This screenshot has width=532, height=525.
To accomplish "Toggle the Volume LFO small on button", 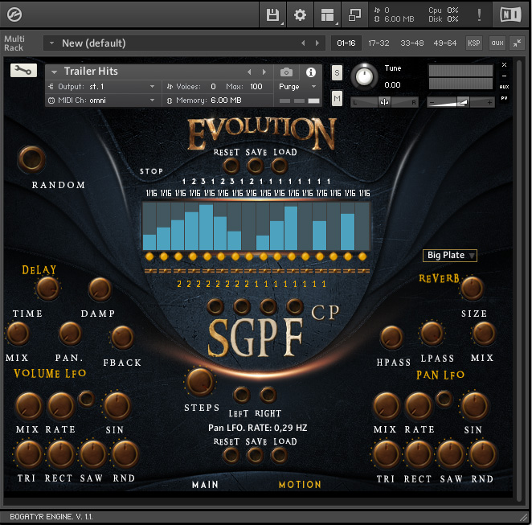I will coord(87,399).
